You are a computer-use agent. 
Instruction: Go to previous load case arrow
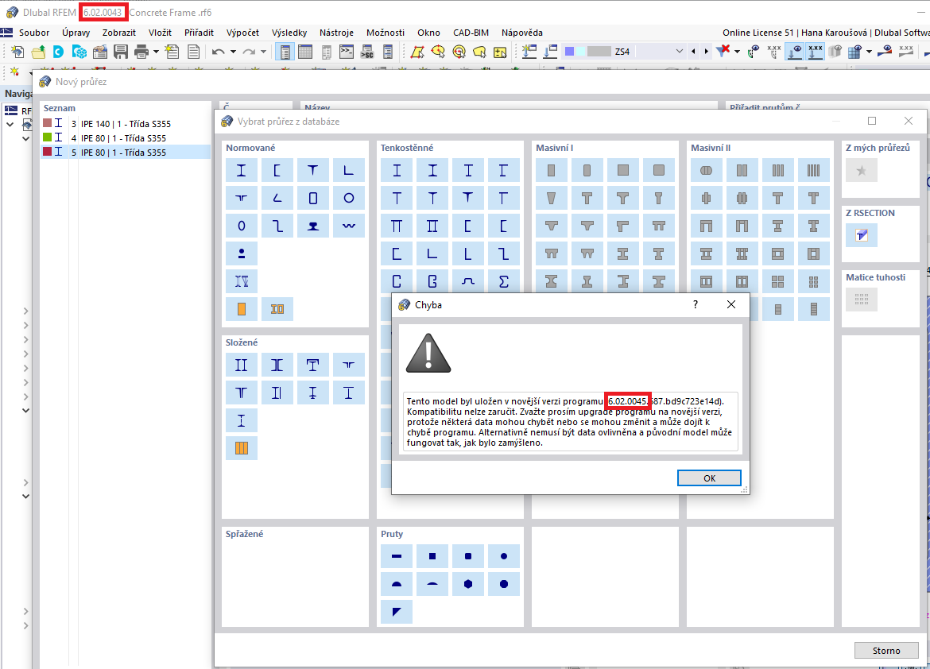tap(693, 52)
